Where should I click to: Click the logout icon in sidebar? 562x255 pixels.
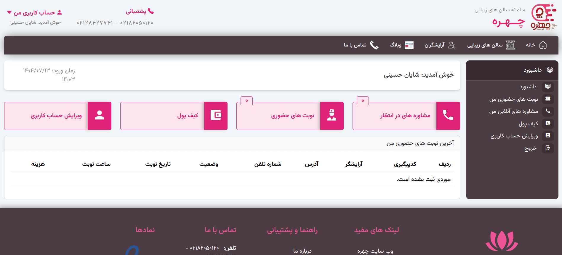pyautogui.click(x=548, y=148)
